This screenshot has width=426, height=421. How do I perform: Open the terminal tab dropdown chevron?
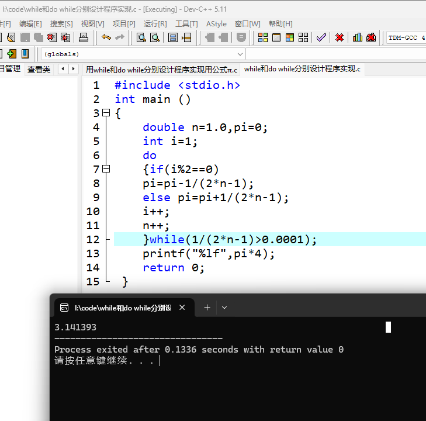(x=224, y=308)
